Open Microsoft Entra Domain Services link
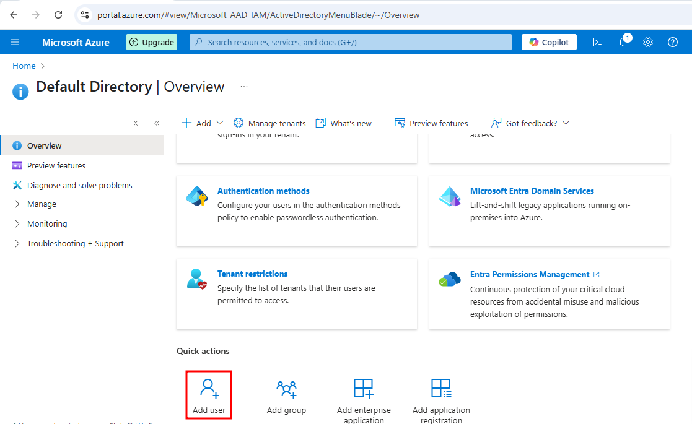Image resolution: width=692 pixels, height=424 pixels. [532, 191]
